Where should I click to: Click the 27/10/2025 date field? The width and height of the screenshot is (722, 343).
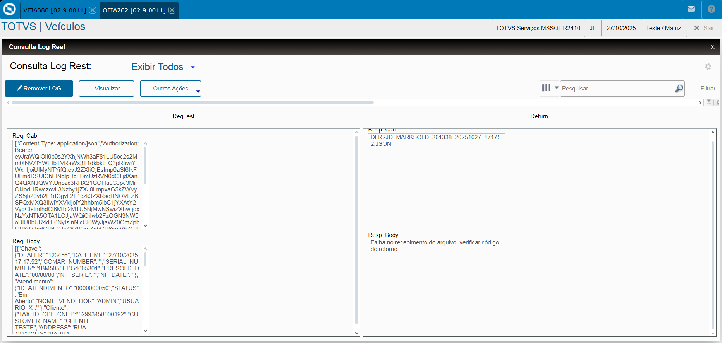[621, 28]
